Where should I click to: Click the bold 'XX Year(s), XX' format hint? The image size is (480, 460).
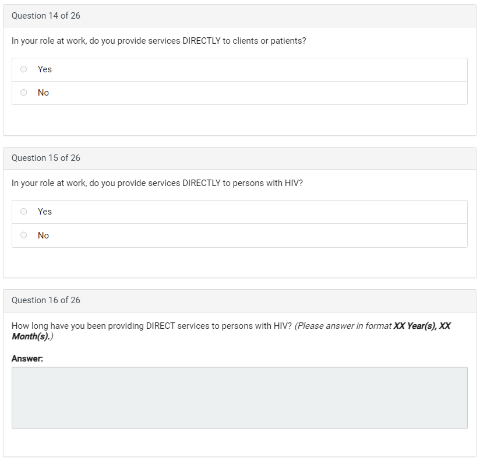click(422, 326)
